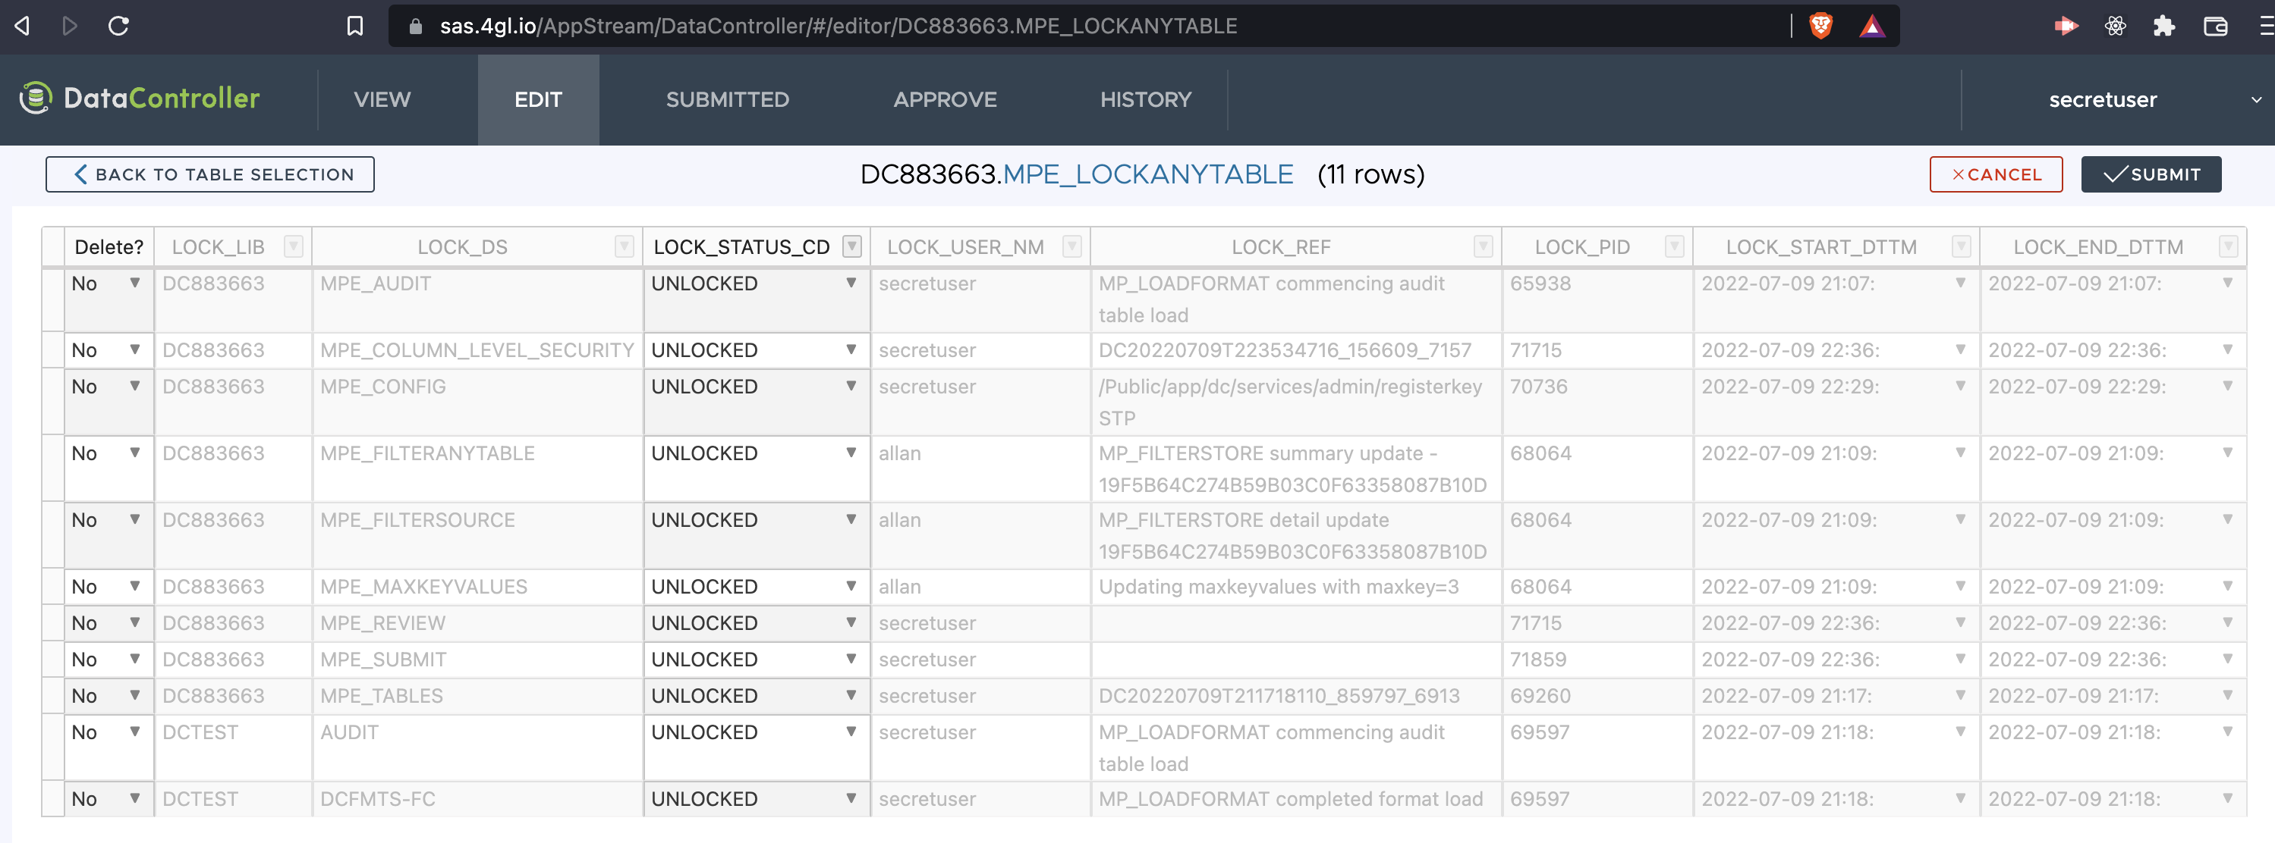Click SUBMIT button to save changes
Viewport: 2275px width, 843px height.
[2153, 174]
